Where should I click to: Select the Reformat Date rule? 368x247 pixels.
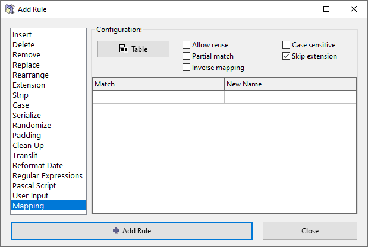click(37, 166)
